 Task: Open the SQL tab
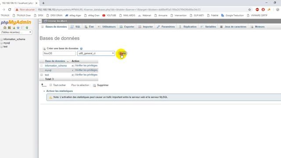tap(76, 27)
